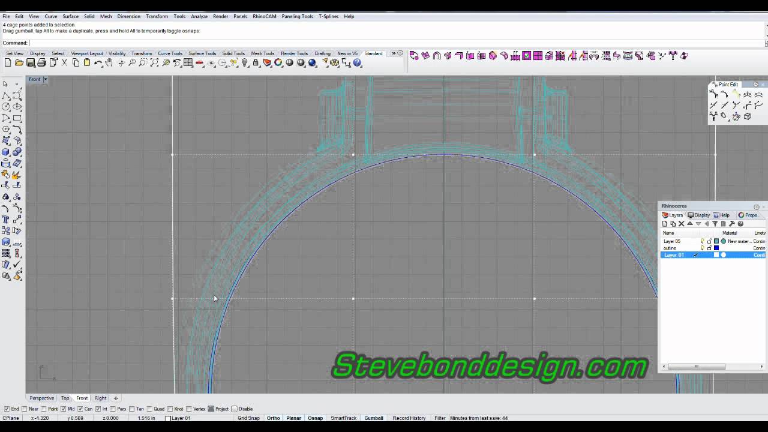768x432 pixels.
Task: Open the Front viewport dropdown arrow
Action: [x=45, y=79]
